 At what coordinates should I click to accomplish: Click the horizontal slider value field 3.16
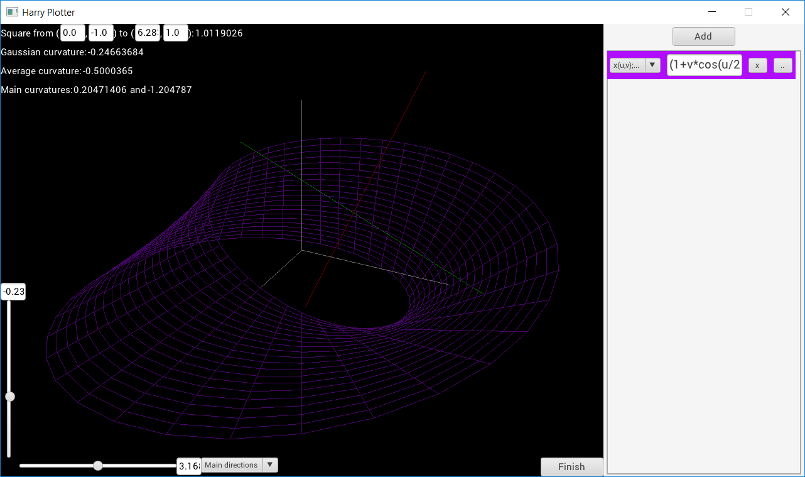coord(189,466)
